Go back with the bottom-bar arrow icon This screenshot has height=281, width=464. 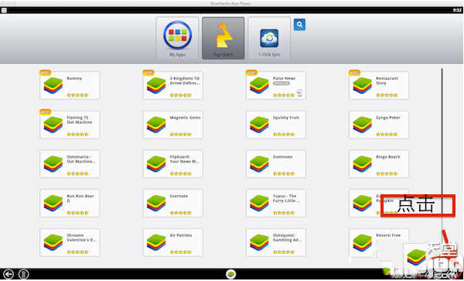[x=8, y=274]
